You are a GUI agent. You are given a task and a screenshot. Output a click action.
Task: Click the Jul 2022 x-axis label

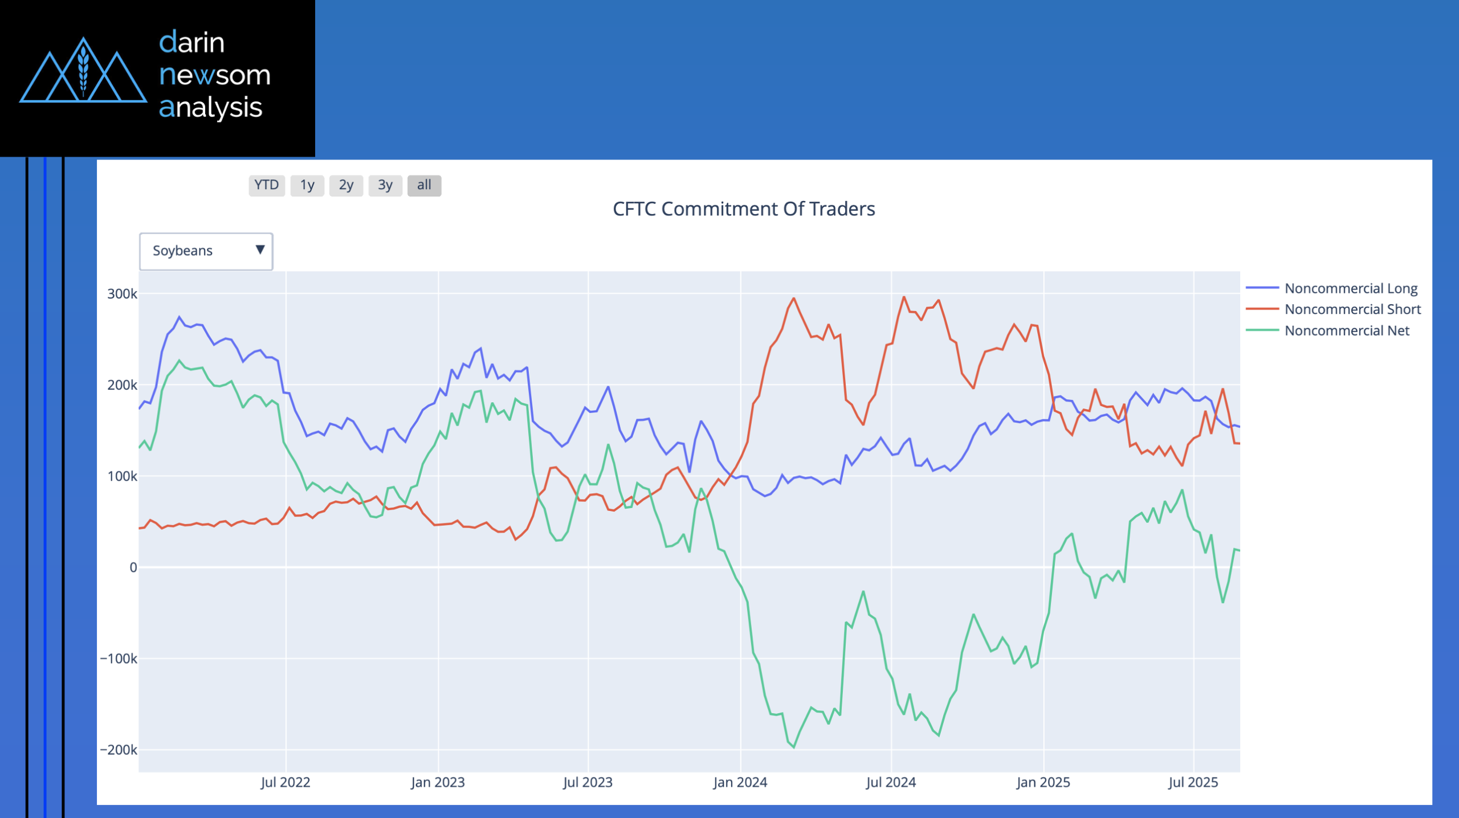tap(286, 783)
